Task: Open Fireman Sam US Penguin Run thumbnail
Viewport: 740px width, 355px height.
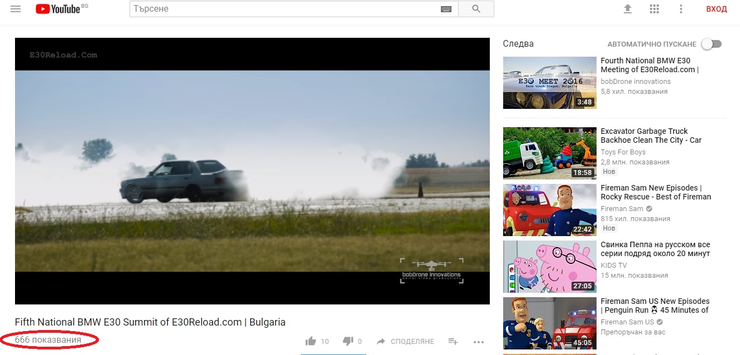Action: [549, 323]
